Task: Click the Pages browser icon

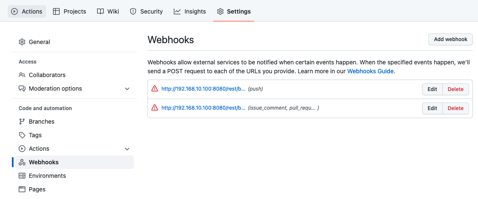Action: (22, 189)
